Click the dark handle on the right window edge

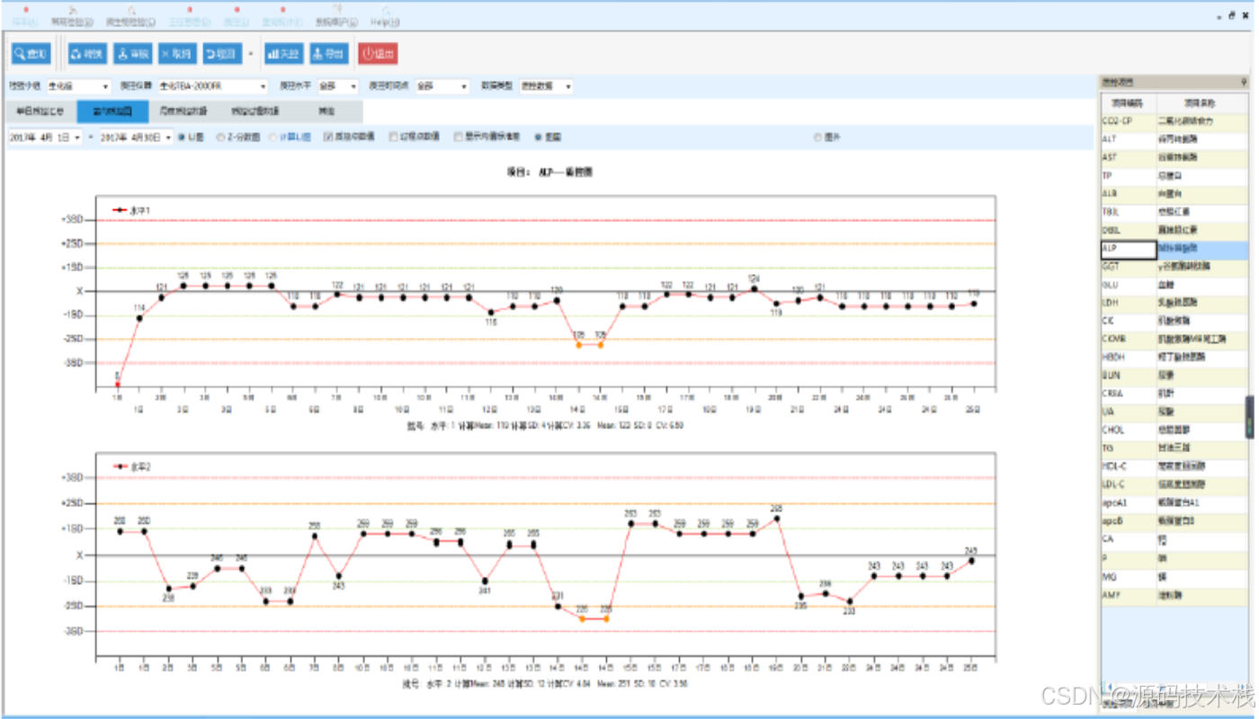pyautogui.click(x=1249, y=418)
